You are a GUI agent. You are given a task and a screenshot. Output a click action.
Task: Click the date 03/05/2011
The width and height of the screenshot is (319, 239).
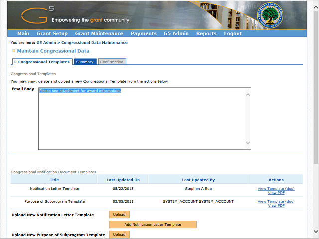click(123, 201)
